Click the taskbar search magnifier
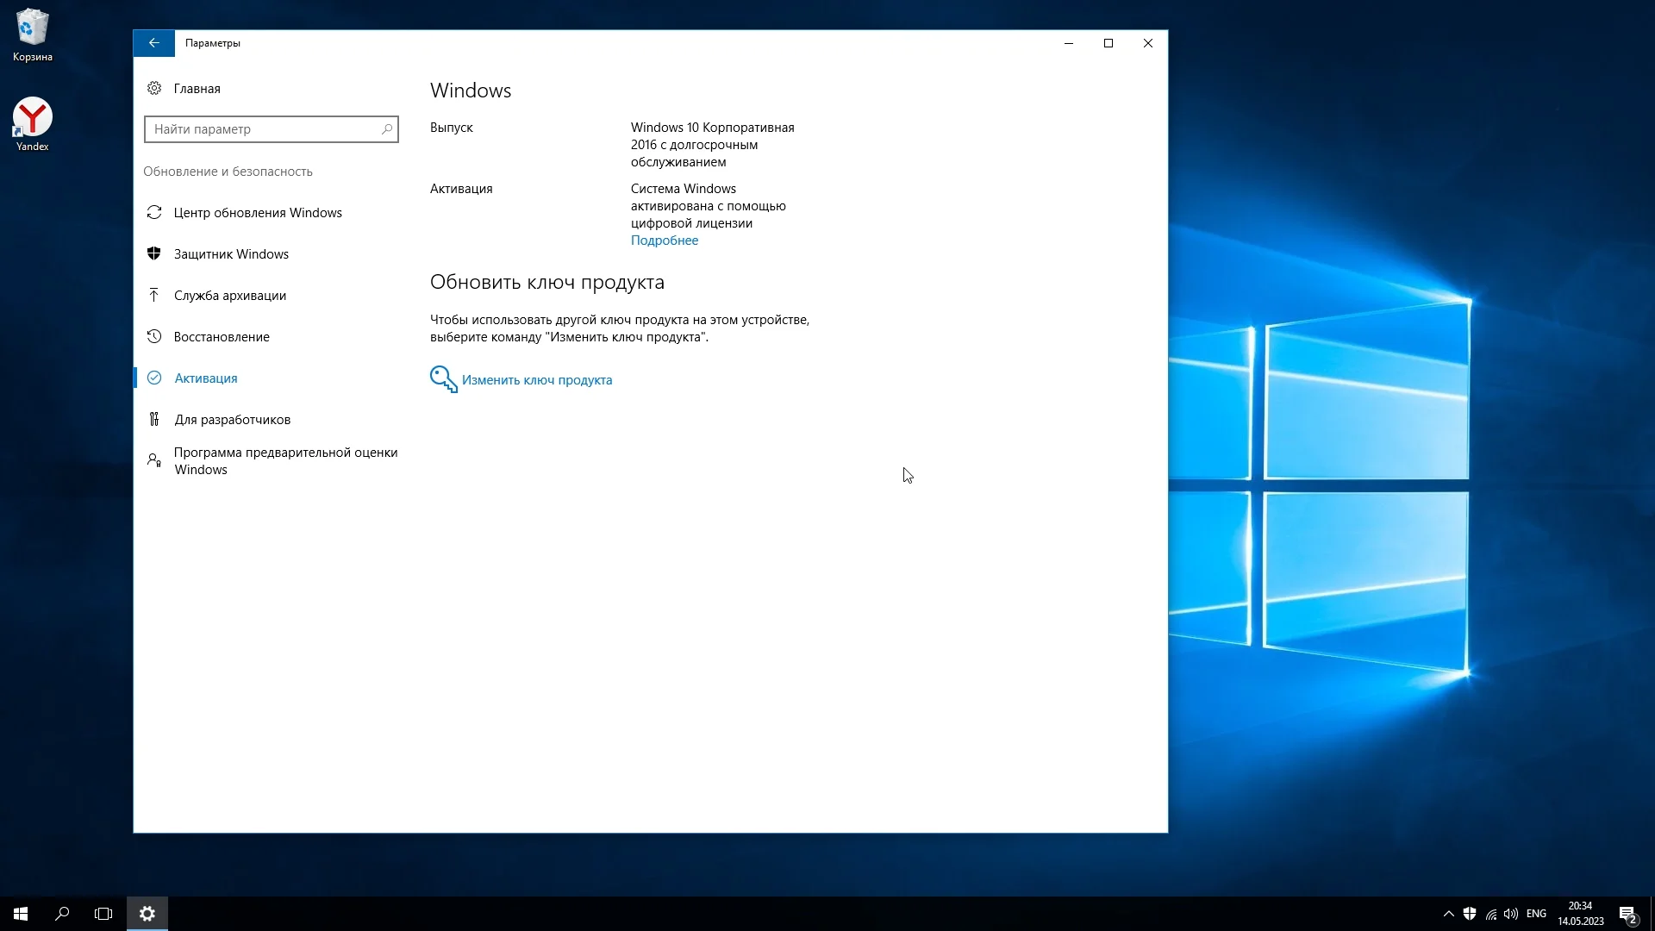The height and width of the screenshot is (931, 1655). click(62, 914)
